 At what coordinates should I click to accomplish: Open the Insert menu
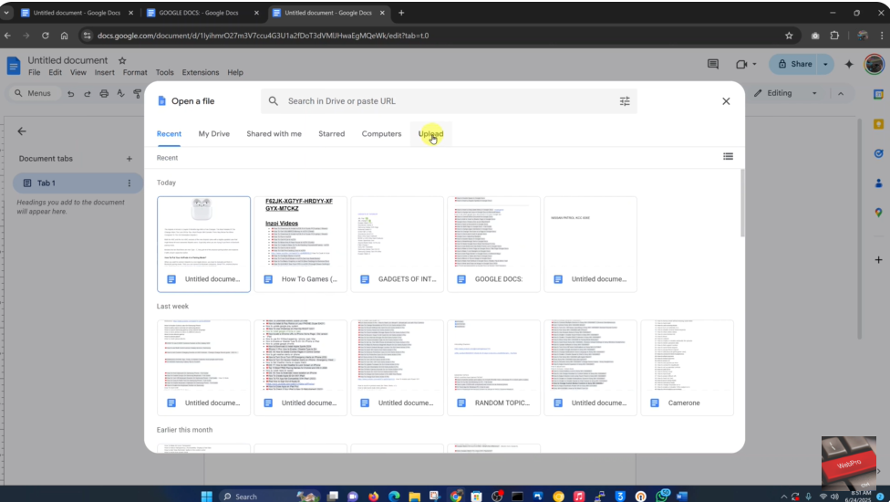[x=105, y=73]
